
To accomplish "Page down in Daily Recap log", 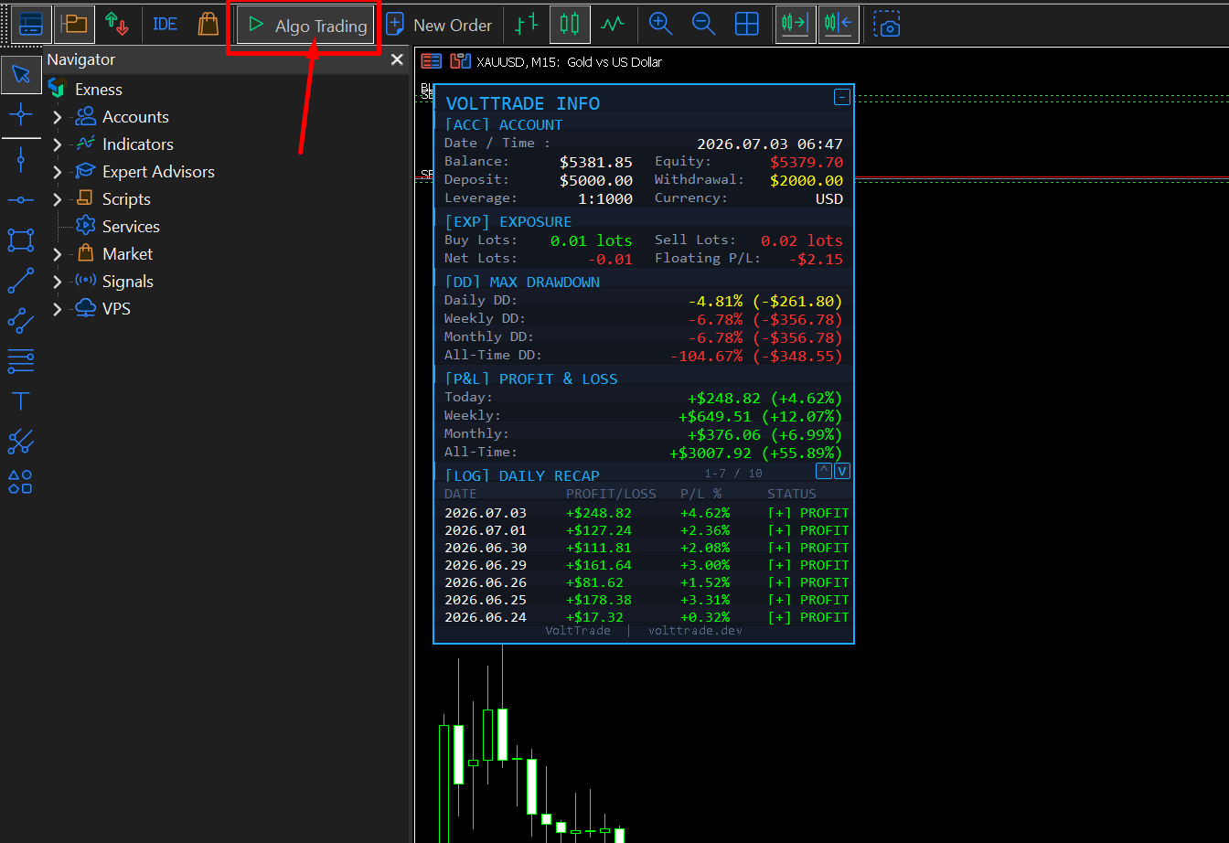I will (842, 471).
